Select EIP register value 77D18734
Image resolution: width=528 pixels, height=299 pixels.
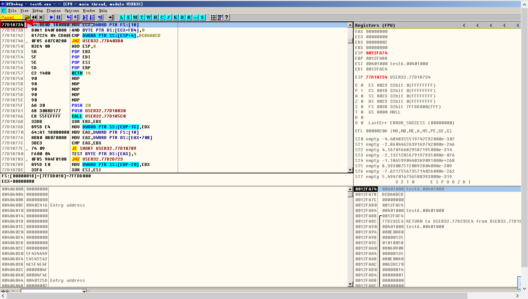point(377,77)
